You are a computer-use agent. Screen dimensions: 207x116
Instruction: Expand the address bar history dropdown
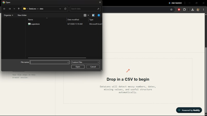coord(60,9)
